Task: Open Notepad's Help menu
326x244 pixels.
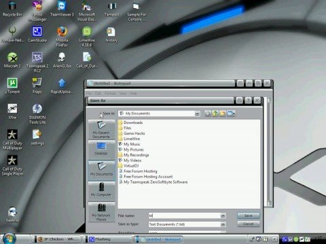Action: tap(133, 94)
